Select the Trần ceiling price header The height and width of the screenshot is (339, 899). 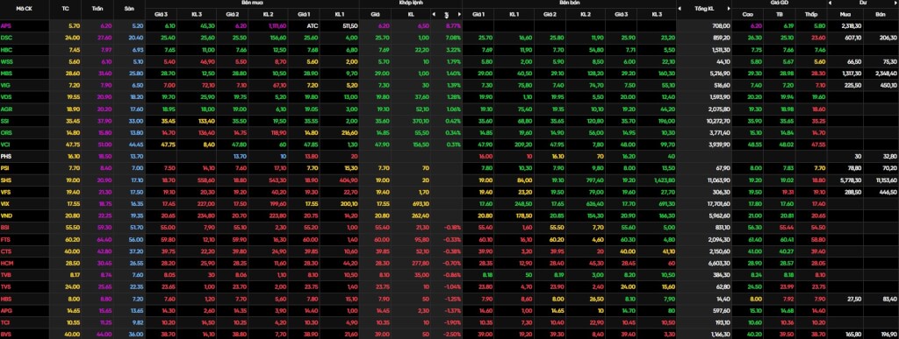tap(97, 9)
